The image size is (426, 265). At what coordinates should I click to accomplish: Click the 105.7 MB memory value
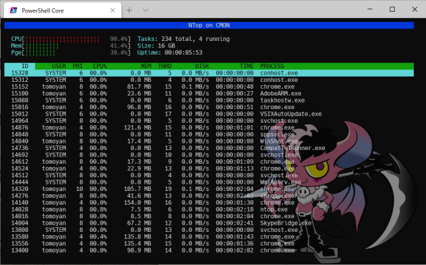pyautogui.click(x=138, y=189)
